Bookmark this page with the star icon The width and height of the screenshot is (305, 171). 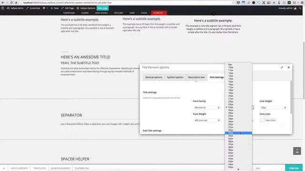point(233,3)
